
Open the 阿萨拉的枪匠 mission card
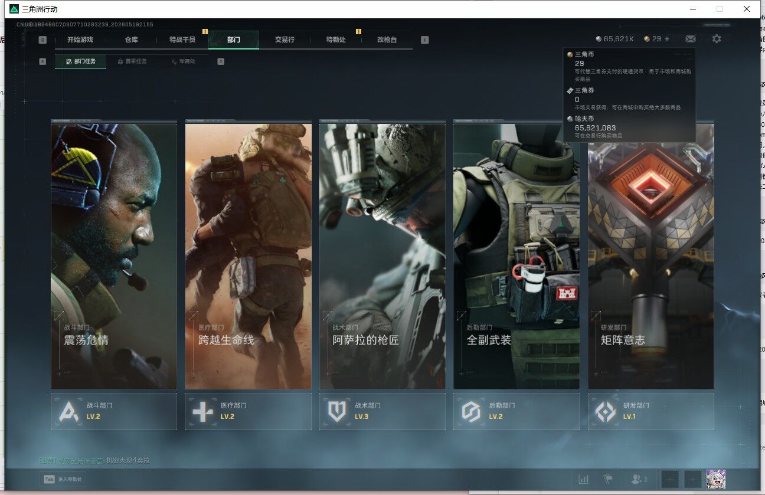click(x=382, y=256)
